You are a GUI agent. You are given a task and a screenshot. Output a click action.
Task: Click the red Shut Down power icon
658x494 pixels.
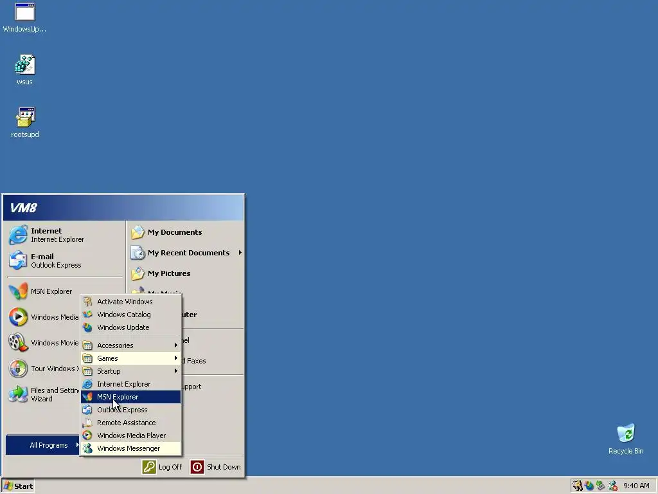click(197, 467)
